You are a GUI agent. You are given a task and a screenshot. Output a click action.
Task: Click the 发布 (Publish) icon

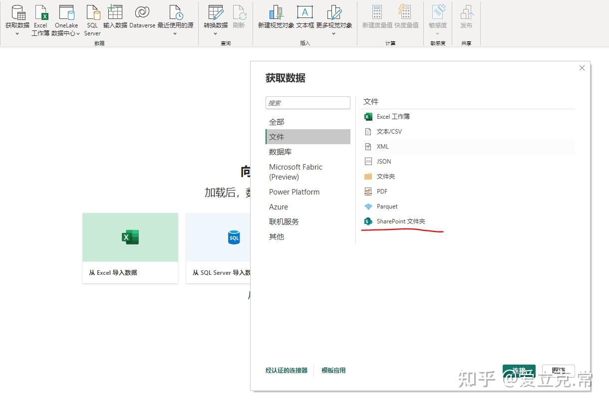point(466,17)
